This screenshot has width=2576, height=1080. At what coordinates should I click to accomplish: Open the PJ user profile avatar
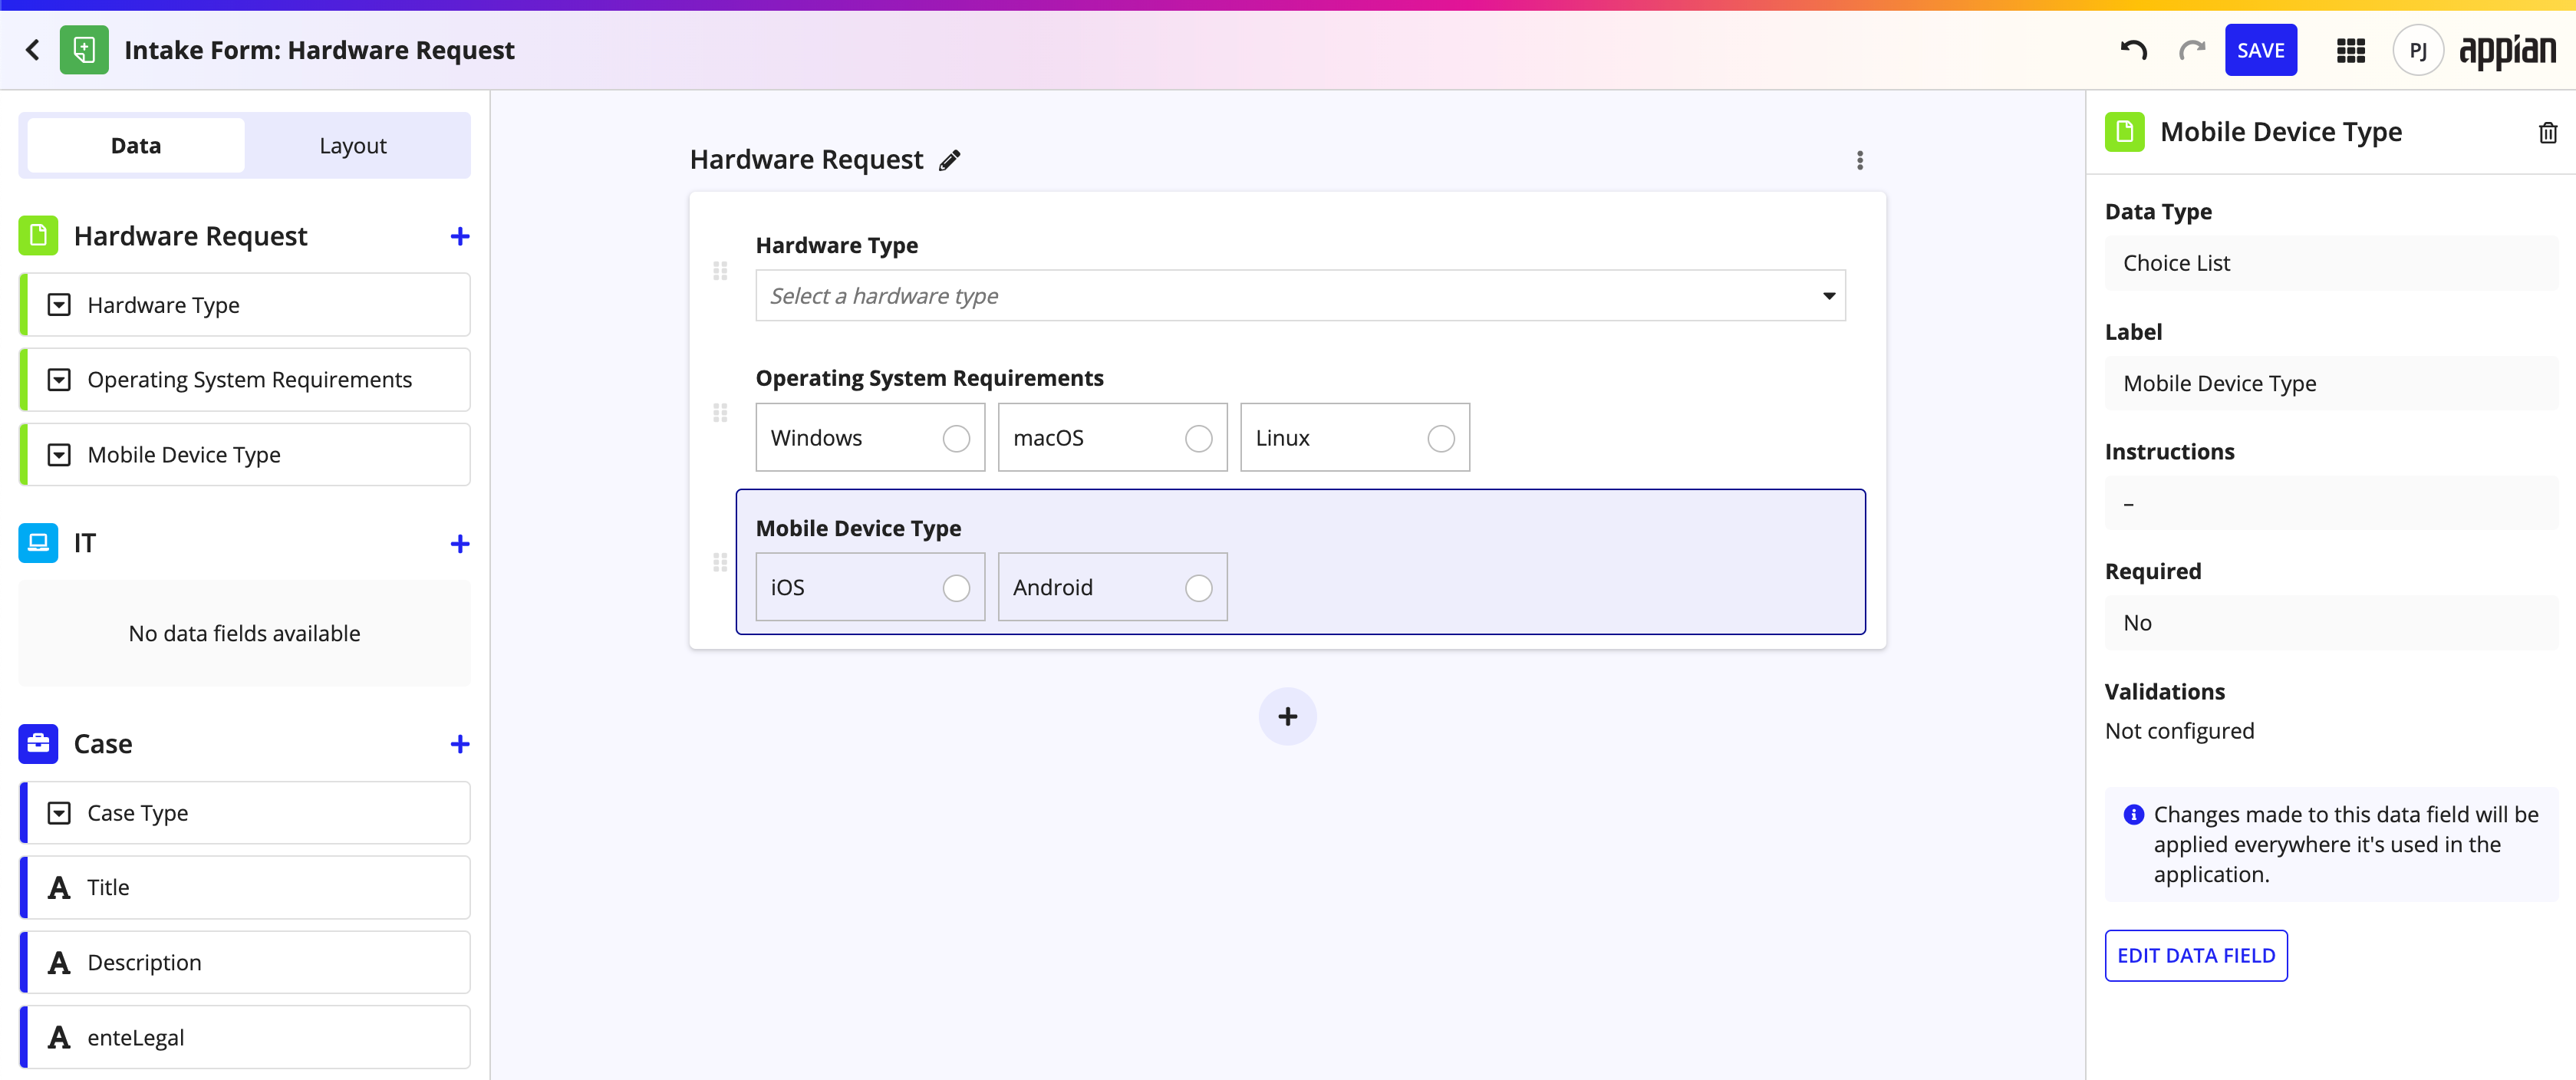pyautogui.click(x=2418, y=50)
